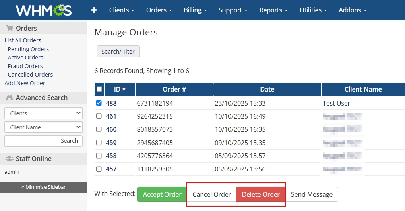Viewport: 405px width, 211px height.
Task: Click the WHMCS logo
Action: click(43, 10)
